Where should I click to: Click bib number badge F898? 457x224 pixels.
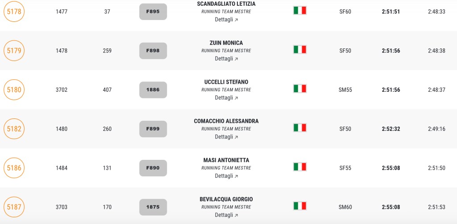point(153,51)
